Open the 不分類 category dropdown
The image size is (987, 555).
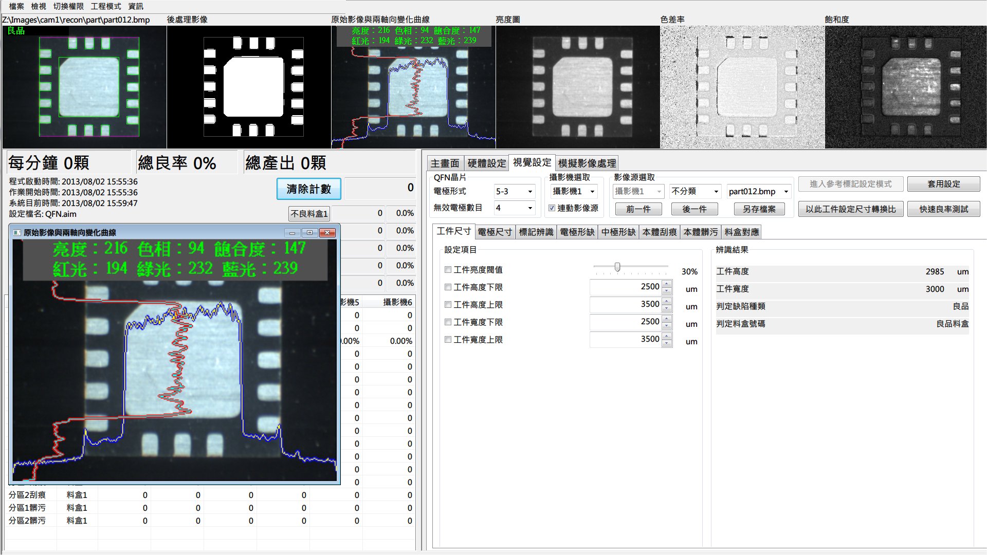(696, 192)
